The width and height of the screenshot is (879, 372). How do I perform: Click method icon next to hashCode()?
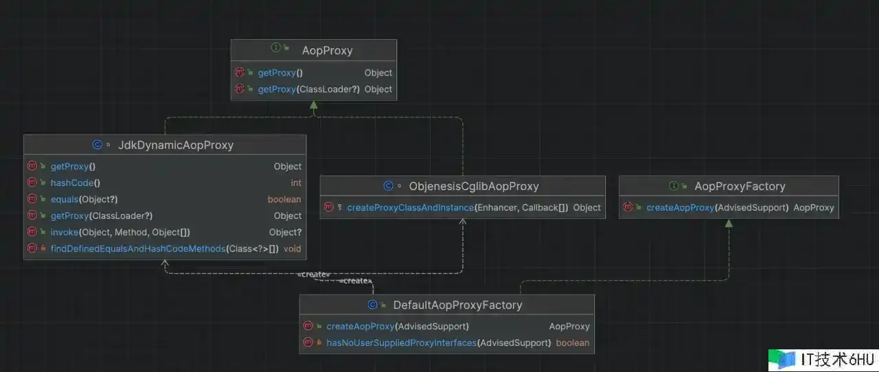[x=32, y=183]
